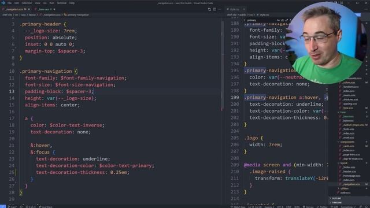Click the split editor right icon
The height and width of the screenshot is (208, 370).
pyautogui.click(x=214, y=9)
